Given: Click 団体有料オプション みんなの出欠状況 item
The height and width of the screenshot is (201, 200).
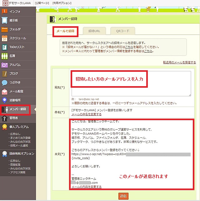Looking at the screenshot, I should pyautogui.click(x=20, y=169).
